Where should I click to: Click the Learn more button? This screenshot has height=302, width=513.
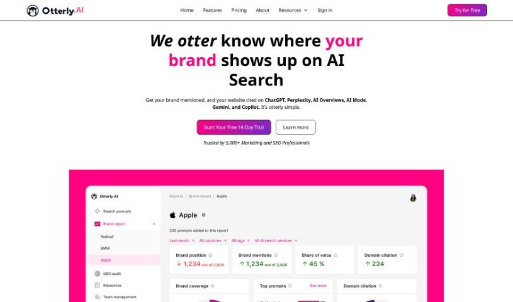tap(295, 127)
